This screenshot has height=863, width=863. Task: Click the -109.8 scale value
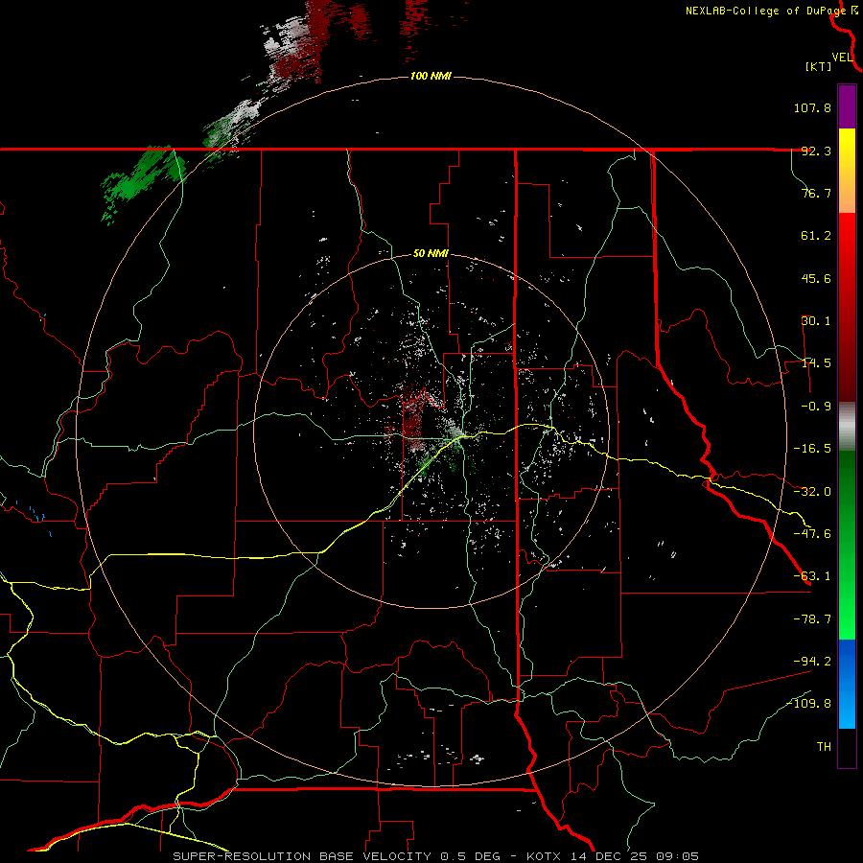[x=809, y=704]
